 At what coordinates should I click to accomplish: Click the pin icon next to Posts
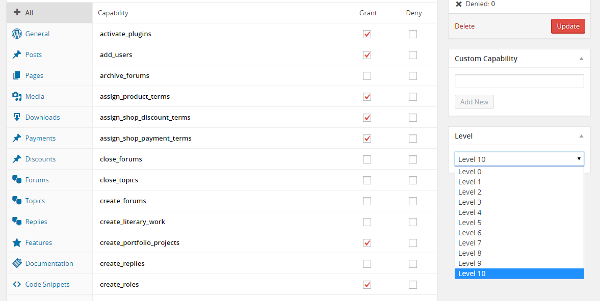tap(17, 55)
